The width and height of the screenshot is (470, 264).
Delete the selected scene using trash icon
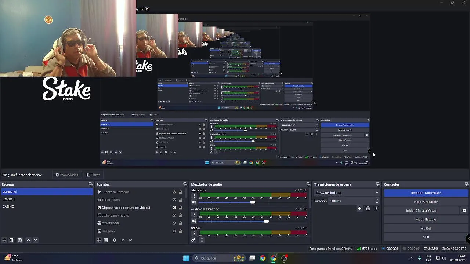tap(11, 240)
